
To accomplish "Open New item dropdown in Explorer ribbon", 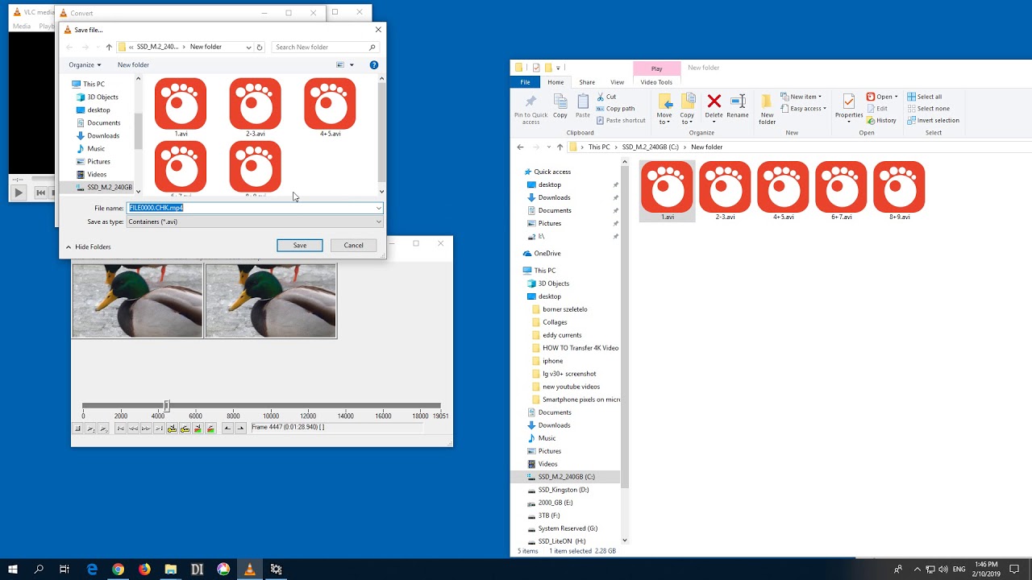I will click(800, 97).
